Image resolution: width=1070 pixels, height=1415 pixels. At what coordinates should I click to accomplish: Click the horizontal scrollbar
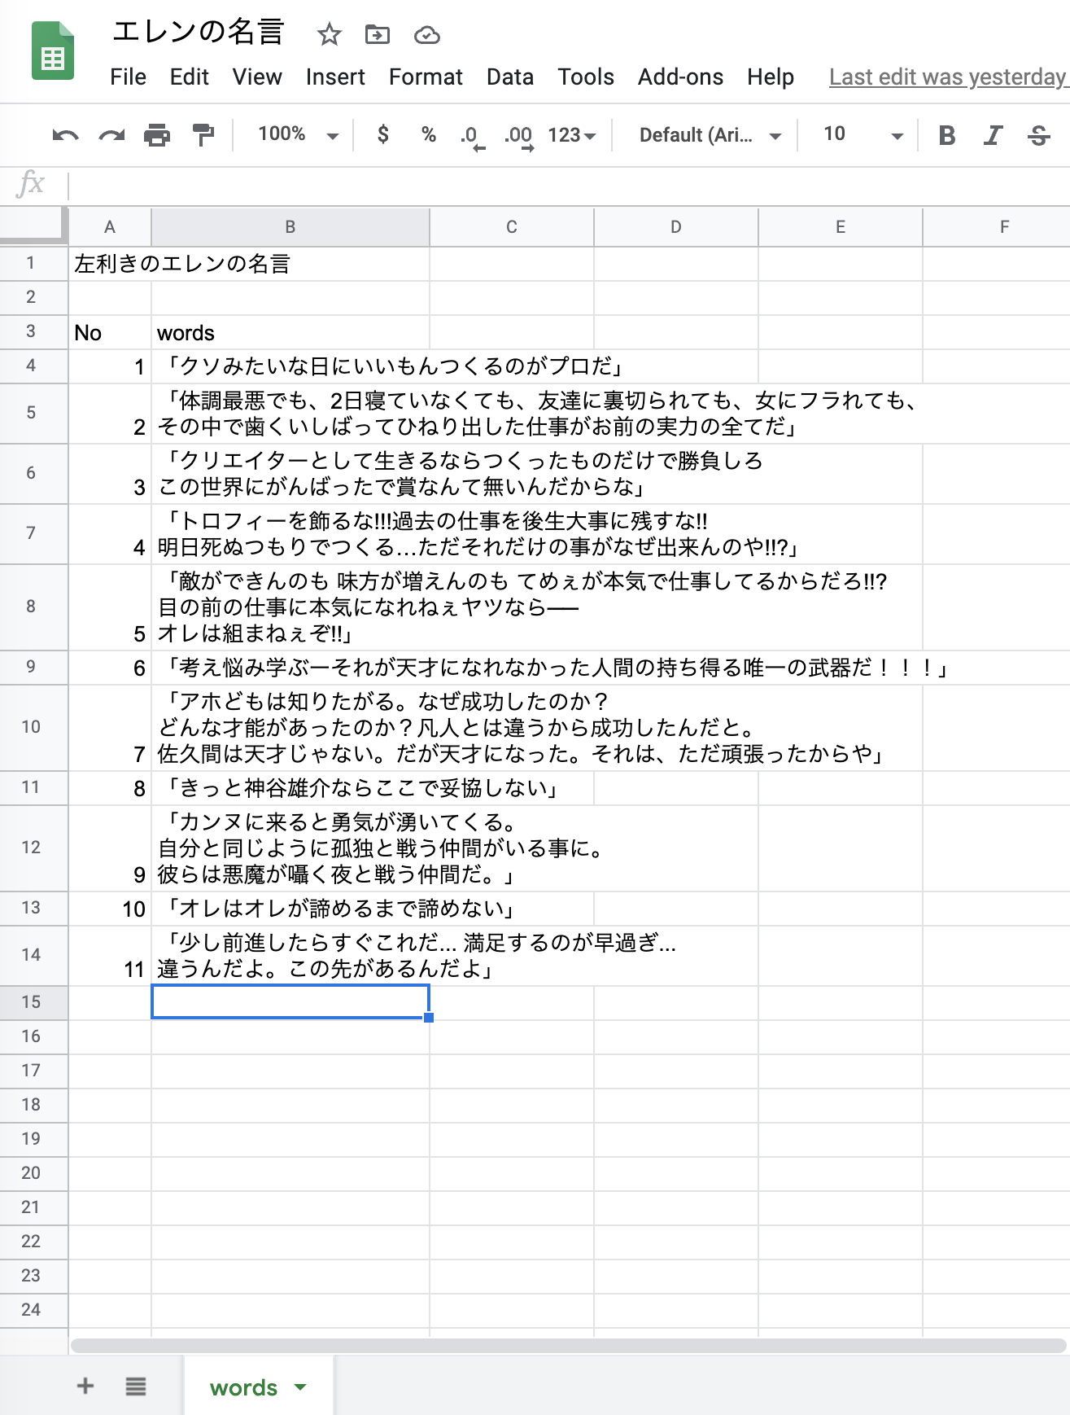(x=568, y=1346)
